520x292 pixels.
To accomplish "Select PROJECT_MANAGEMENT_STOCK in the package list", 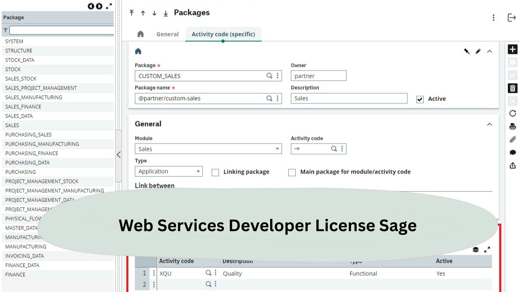I will (x=58, y=181).
